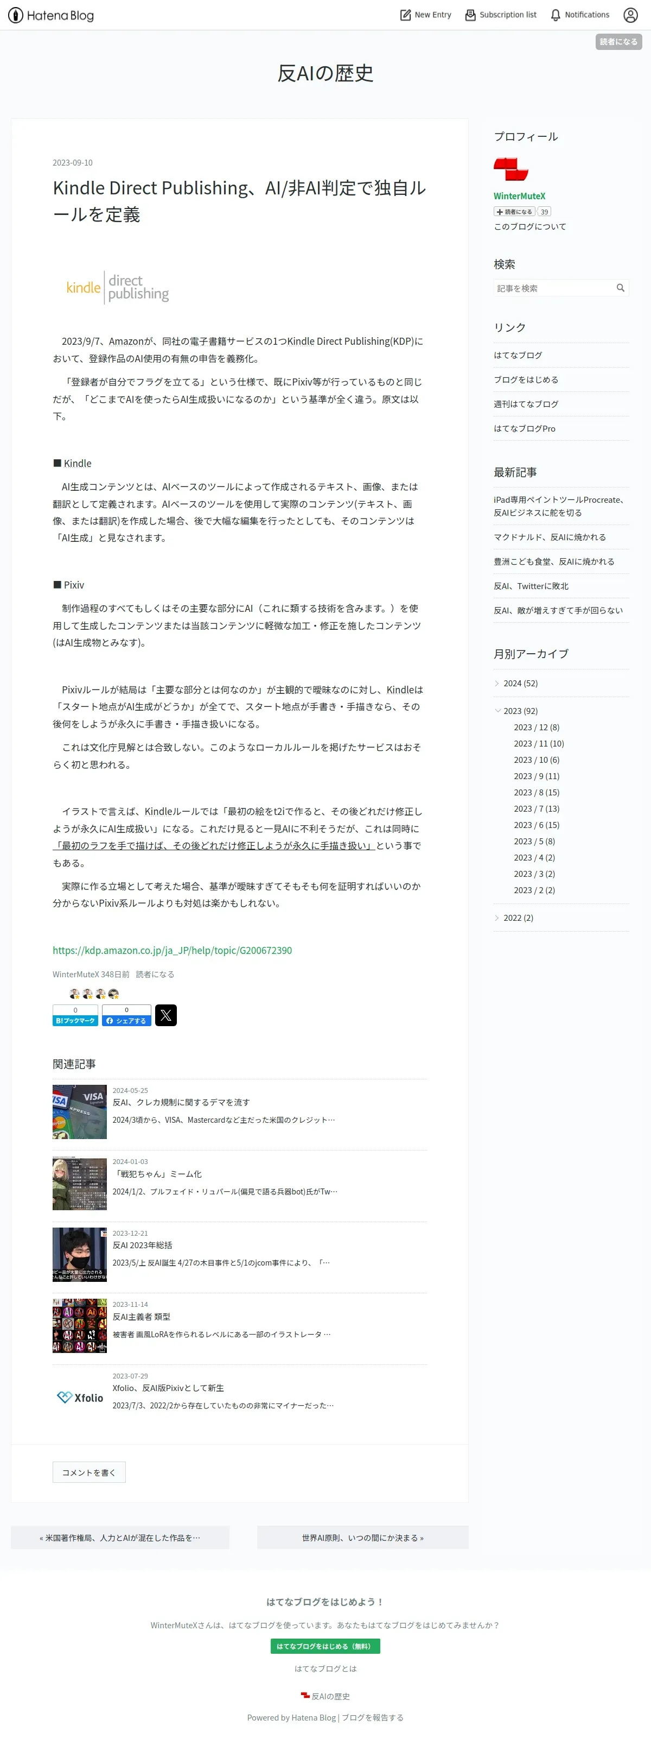Click the Hatena Bookmark button
651x1745 pixels.
pos(75,1015)
